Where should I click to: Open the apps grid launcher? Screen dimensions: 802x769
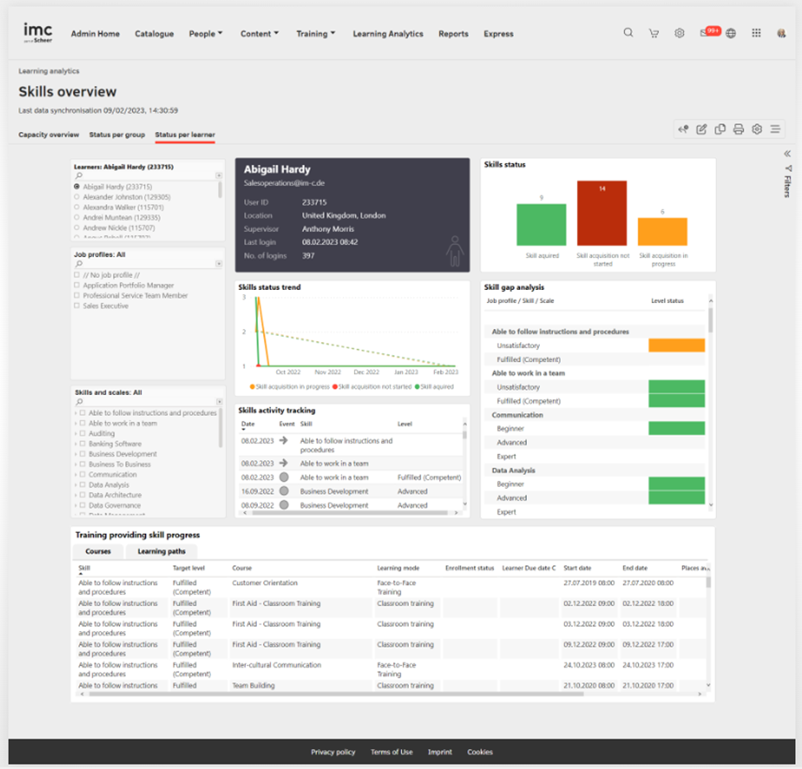(757, 33)
